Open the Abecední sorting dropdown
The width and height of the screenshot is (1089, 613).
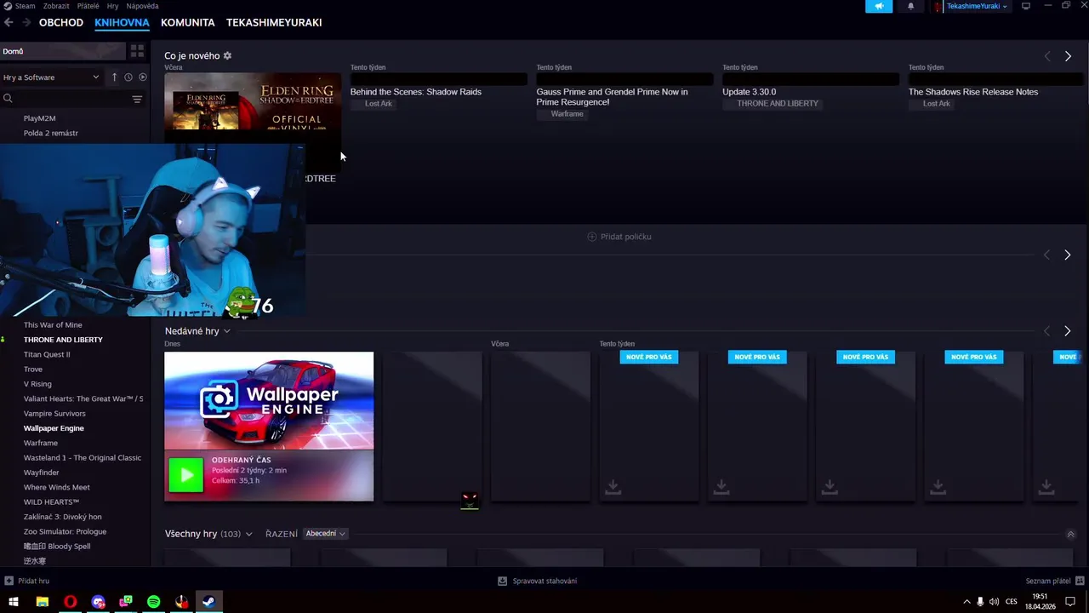tap(325, 534)
